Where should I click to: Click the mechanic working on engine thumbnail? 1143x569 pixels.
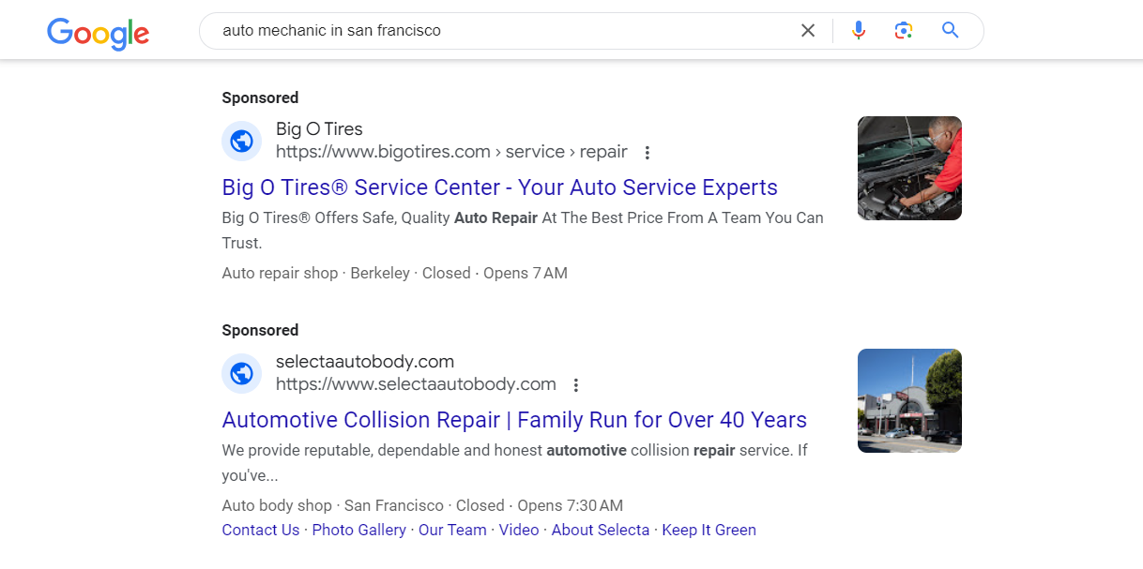coord(909,168)
